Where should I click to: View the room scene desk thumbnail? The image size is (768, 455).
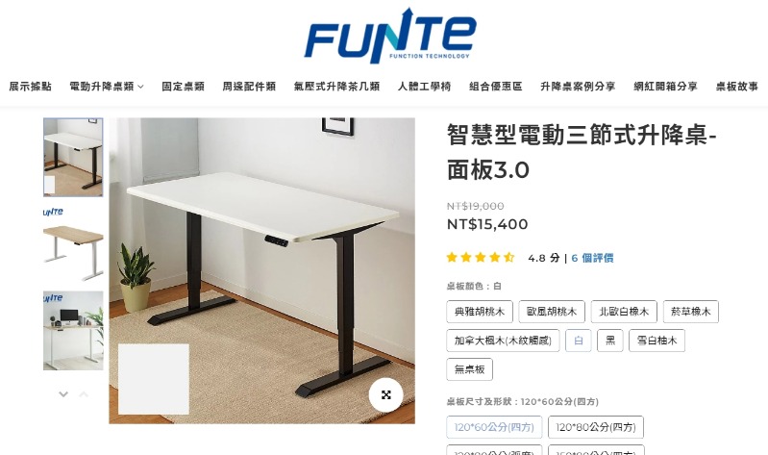[x=73, y=331]
